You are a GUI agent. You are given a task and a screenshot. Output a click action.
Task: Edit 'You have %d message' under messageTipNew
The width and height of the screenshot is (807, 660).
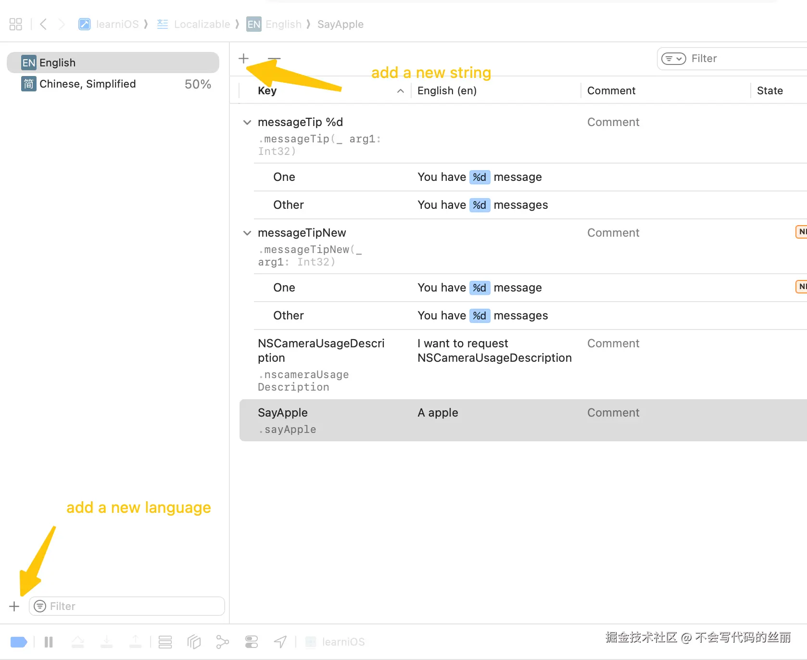[x=480, y=288]
